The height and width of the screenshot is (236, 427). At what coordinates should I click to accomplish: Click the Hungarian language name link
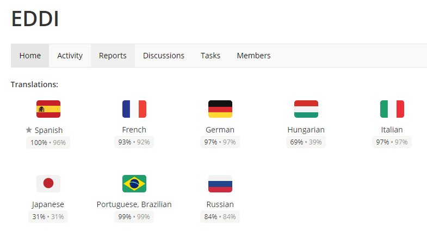[306, 130]
